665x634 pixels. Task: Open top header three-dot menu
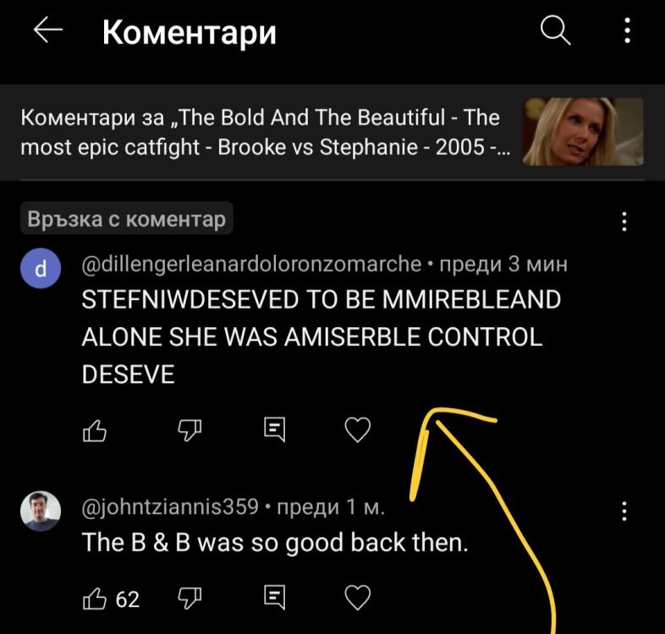pos(627,32)
